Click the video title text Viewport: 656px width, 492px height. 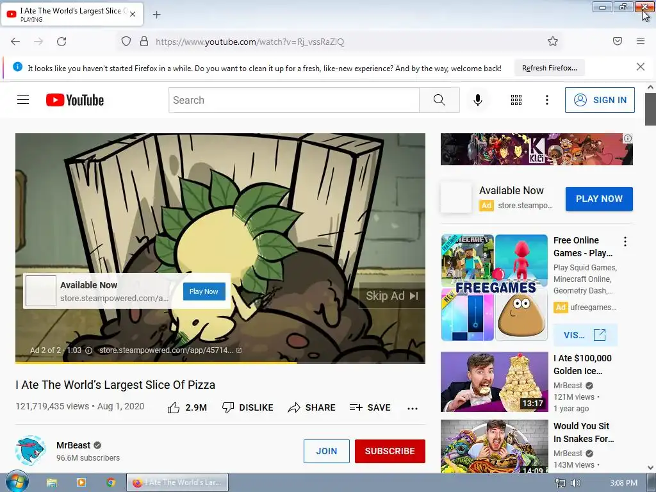115,385
